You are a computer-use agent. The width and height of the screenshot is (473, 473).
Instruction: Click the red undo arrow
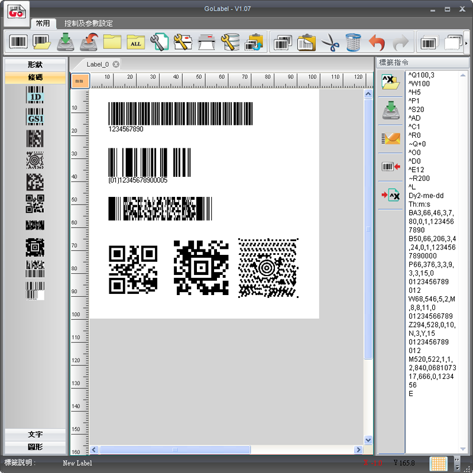tap(377, 43)
